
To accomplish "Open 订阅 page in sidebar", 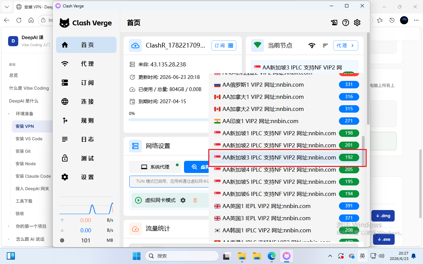I will (x=86, y=83).
